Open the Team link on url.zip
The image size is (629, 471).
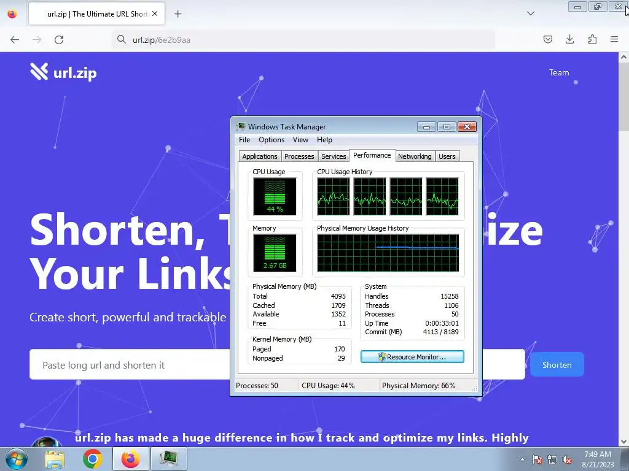point(559,72)
